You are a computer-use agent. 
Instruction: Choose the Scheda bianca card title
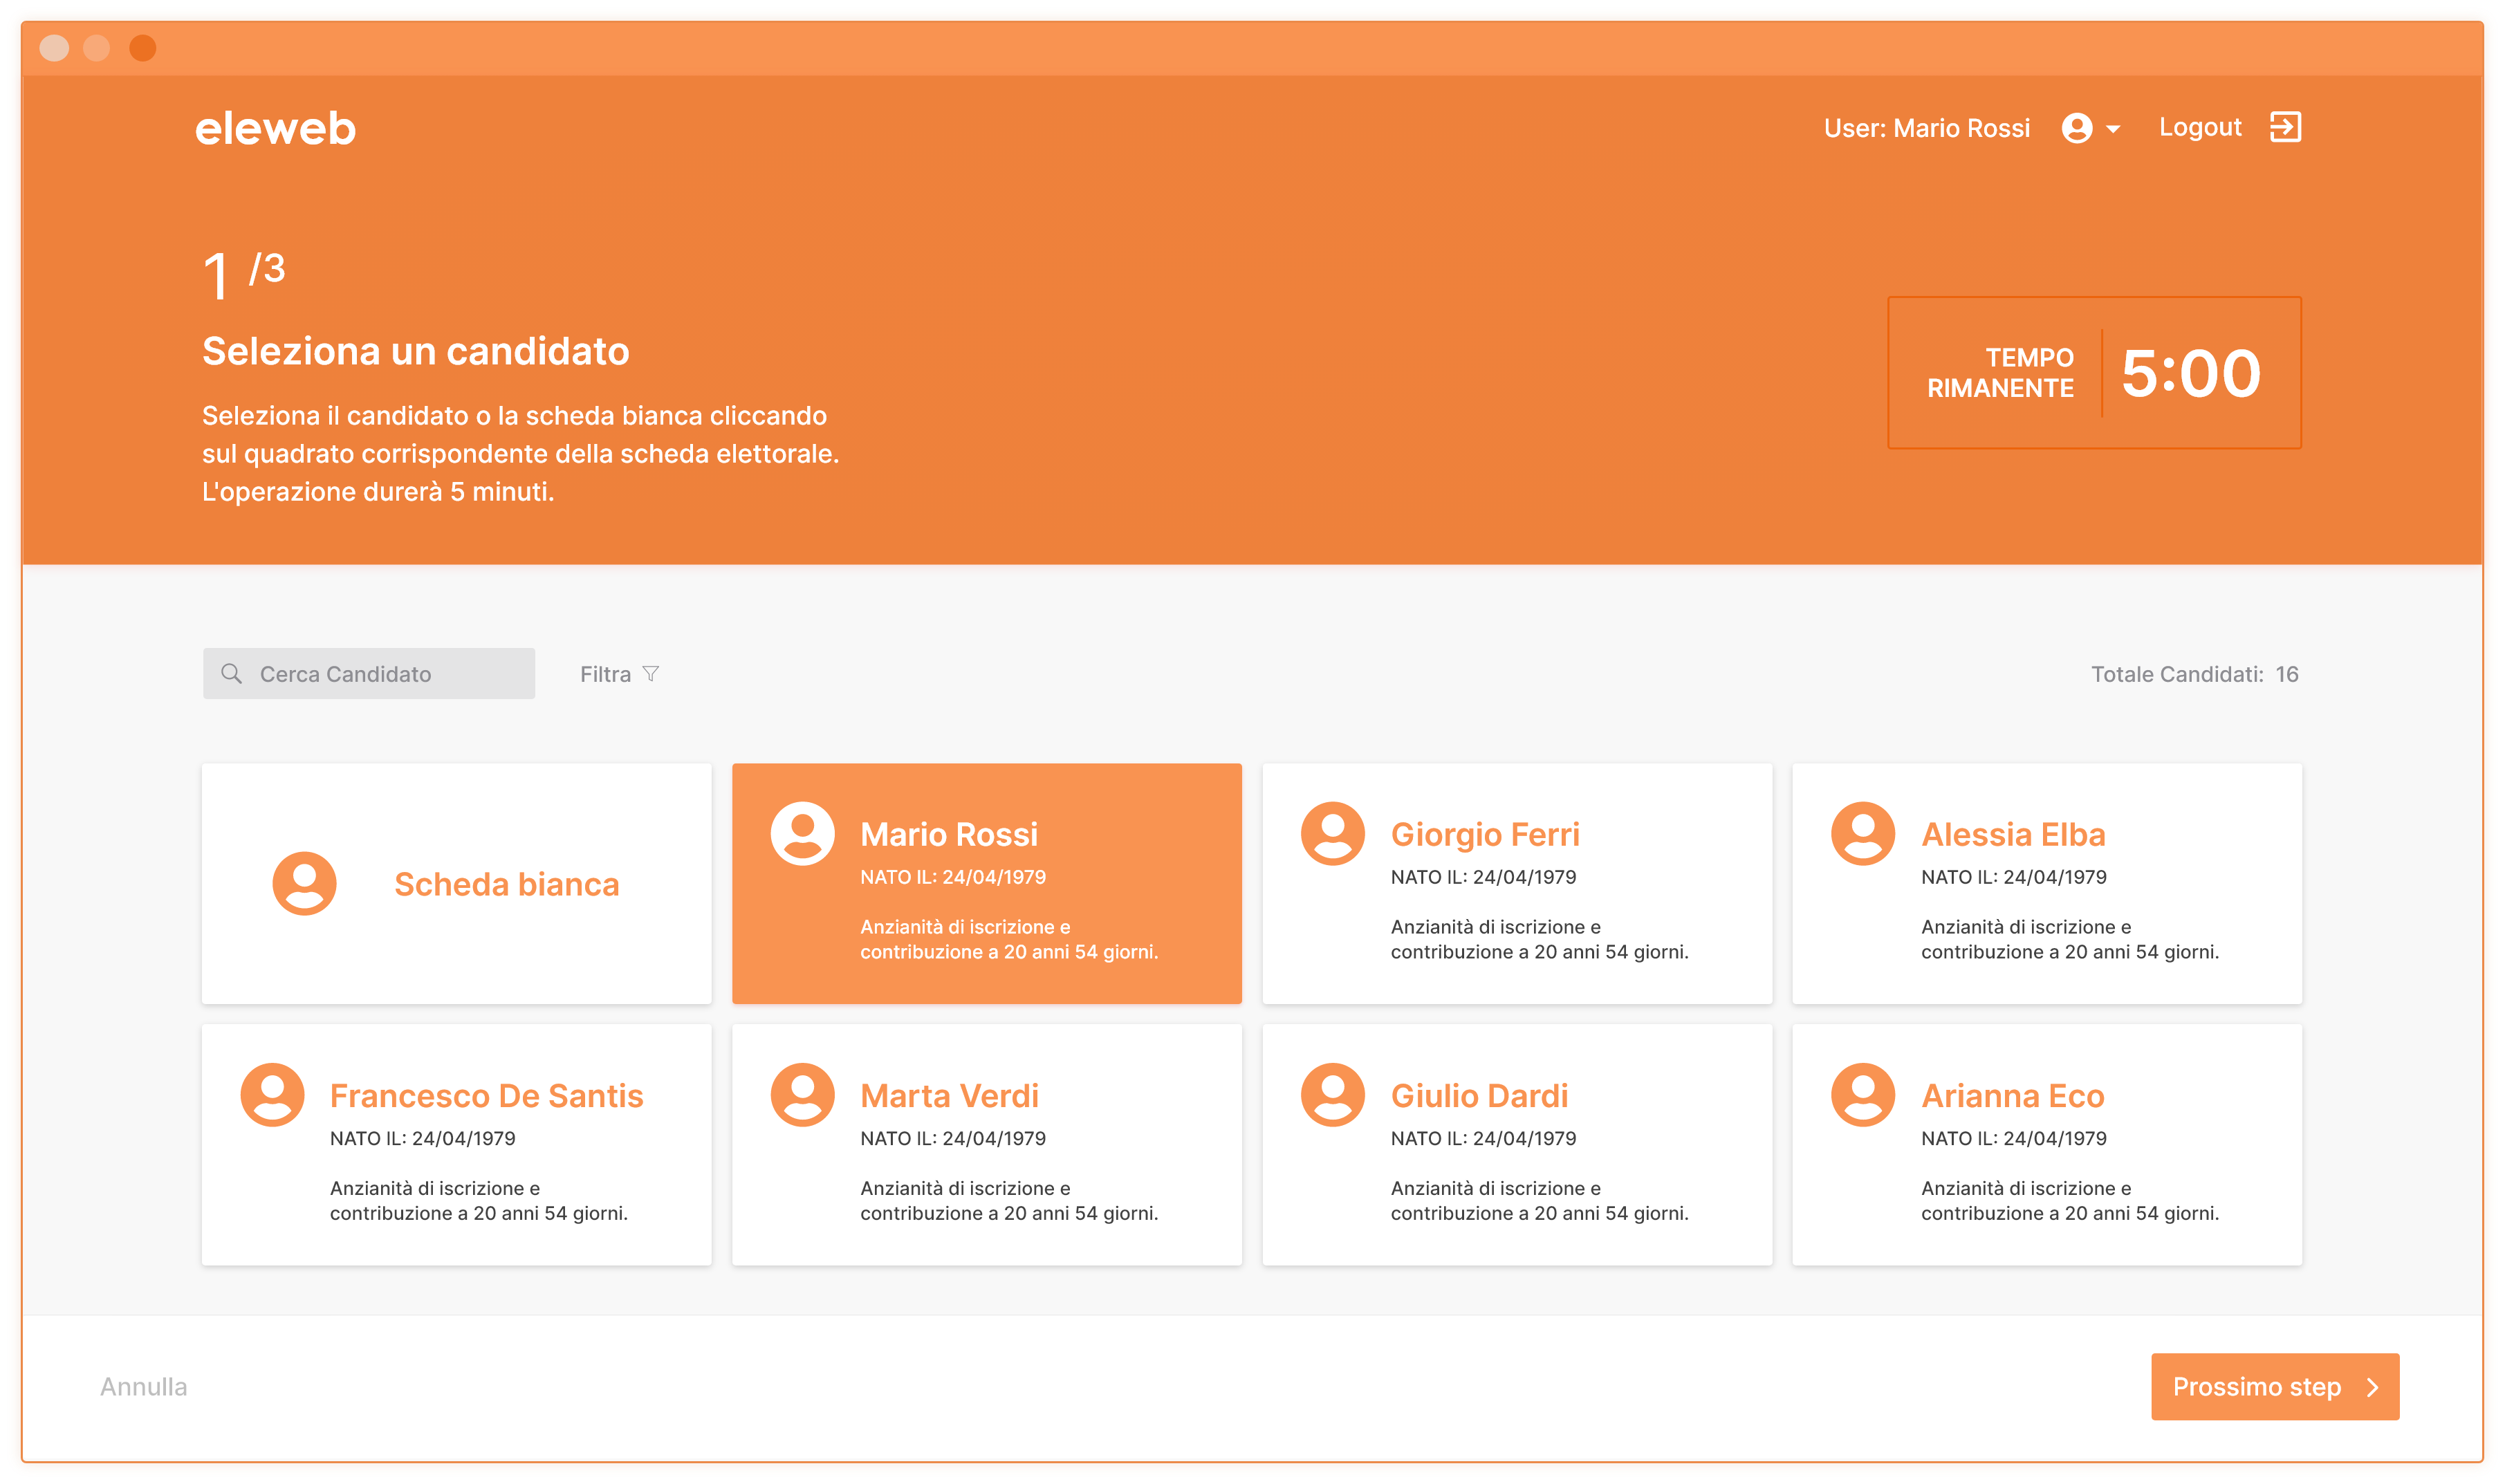click(506, 884)
